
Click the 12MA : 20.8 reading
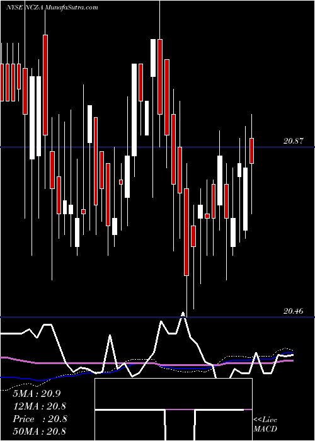pyautogui.click(x=40, y=406)
